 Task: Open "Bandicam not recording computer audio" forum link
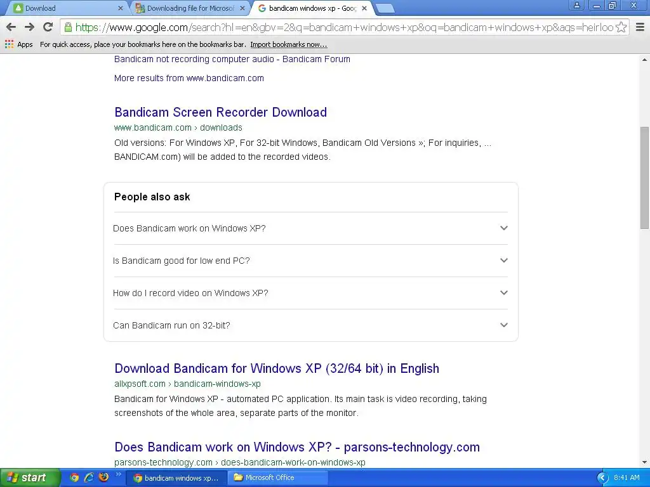[232, 59]
